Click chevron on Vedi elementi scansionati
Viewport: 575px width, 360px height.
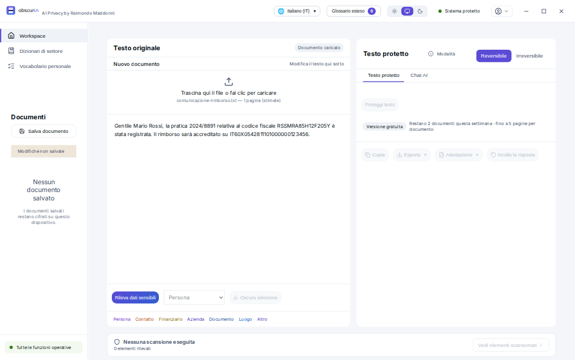[x=541, y=345]
